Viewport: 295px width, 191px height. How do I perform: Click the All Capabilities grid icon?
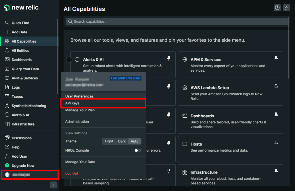click(x=7, y=41)
